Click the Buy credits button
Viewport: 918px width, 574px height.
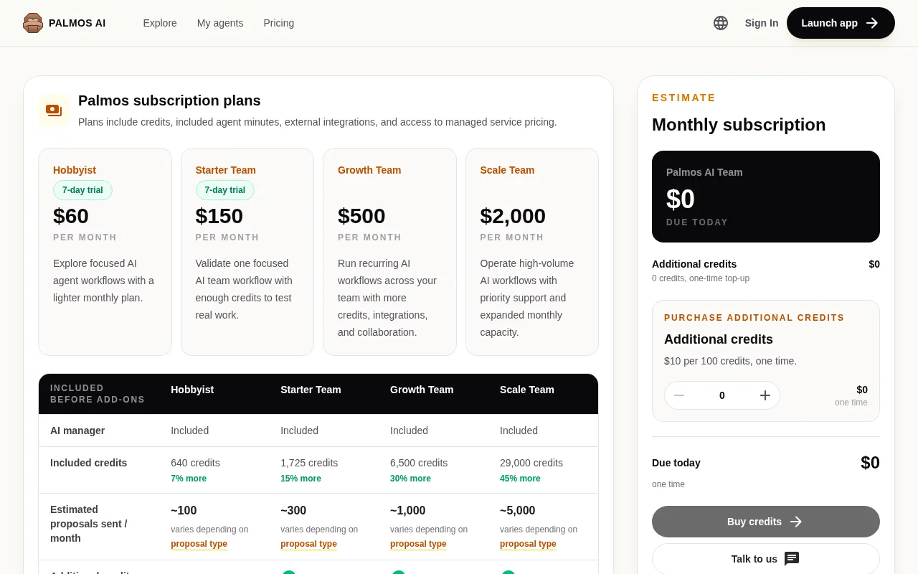(766, 522)
